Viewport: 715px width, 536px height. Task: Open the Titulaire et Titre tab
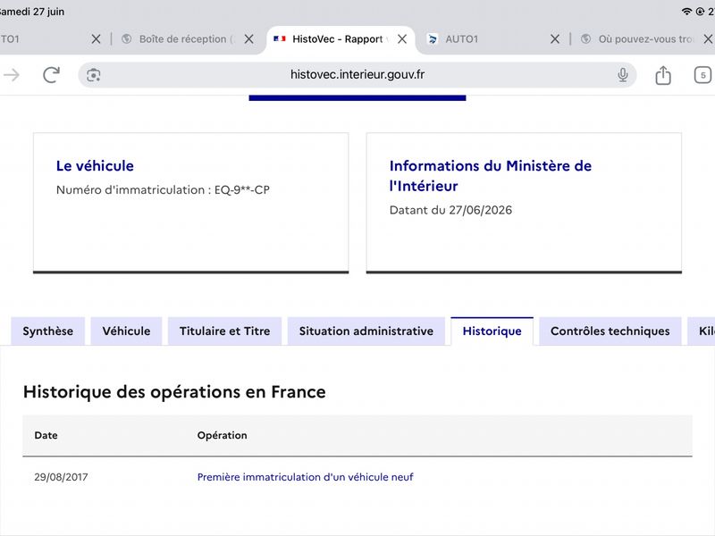click(x=225, y=331)
